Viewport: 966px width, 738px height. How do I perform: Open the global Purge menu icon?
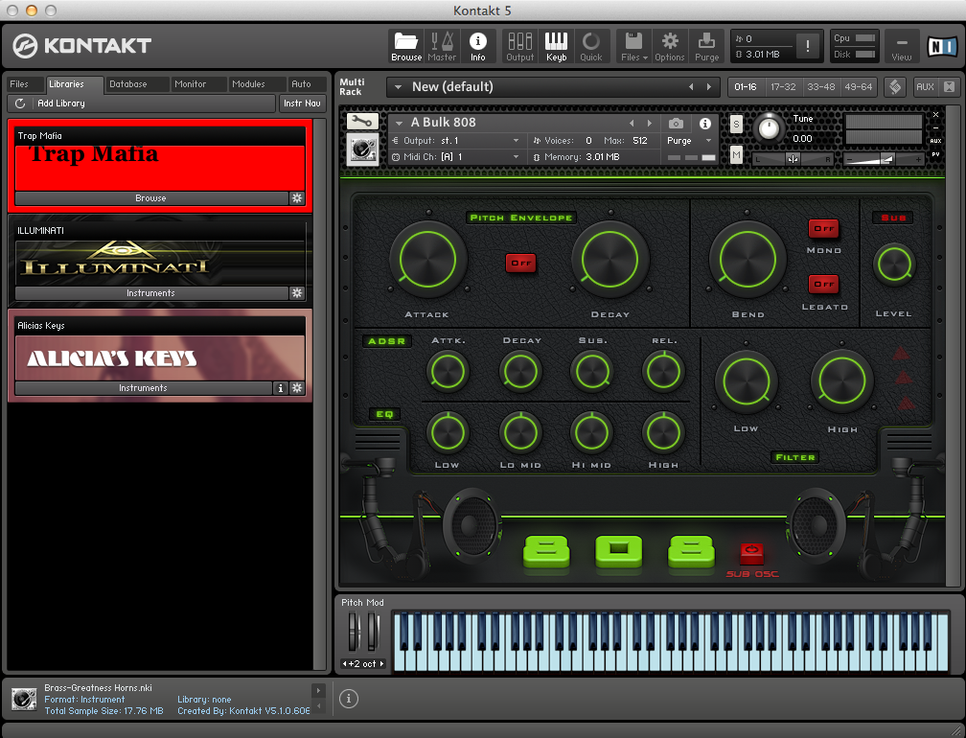[x=706, y=46]
